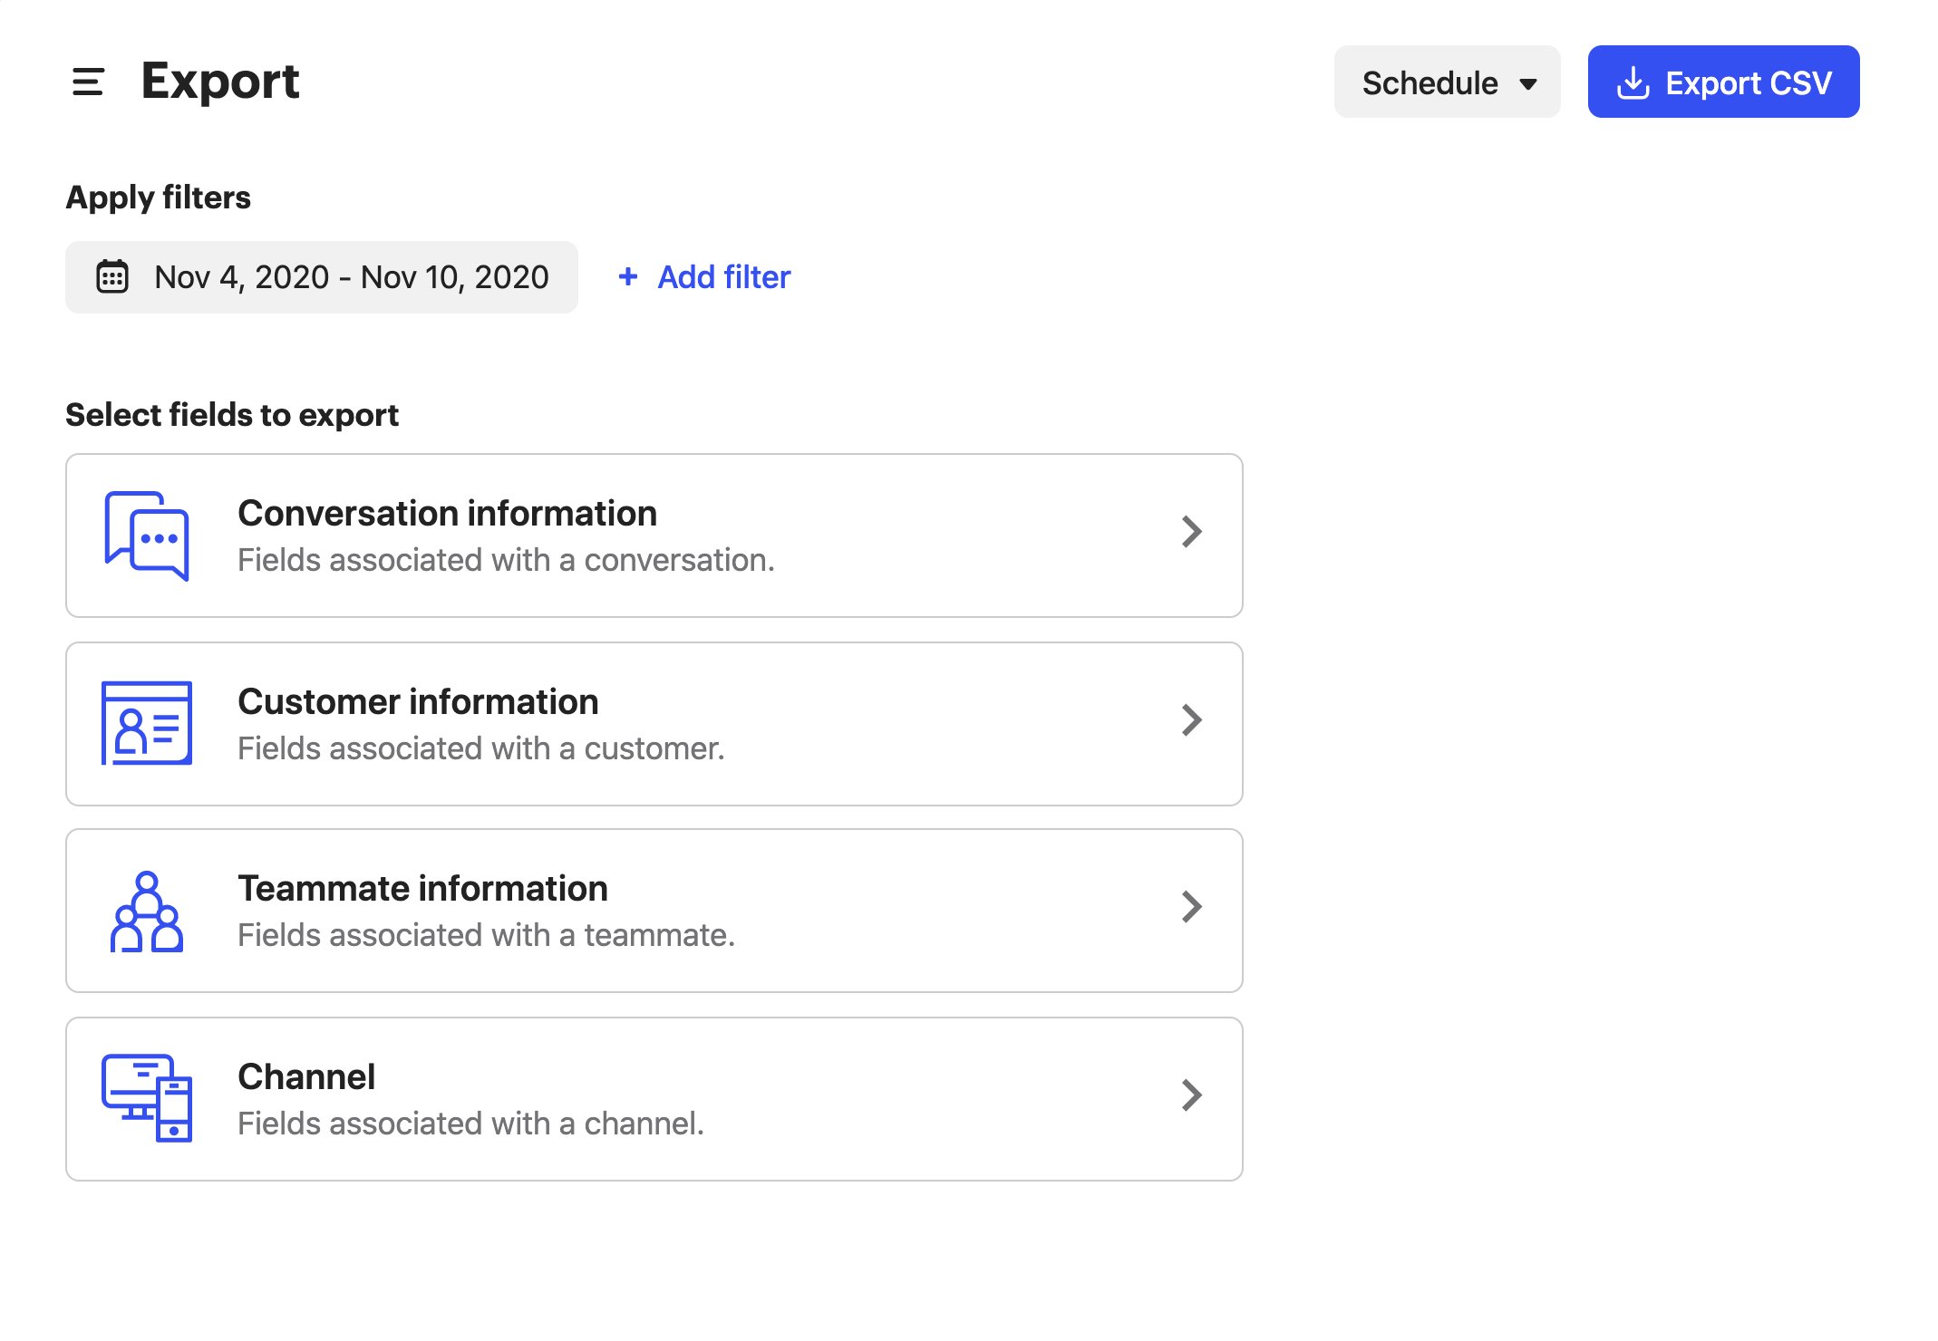Screen dimensions: 1938x1341
Task: Click the plus icon beside Add filter
Action: point(627,277)
